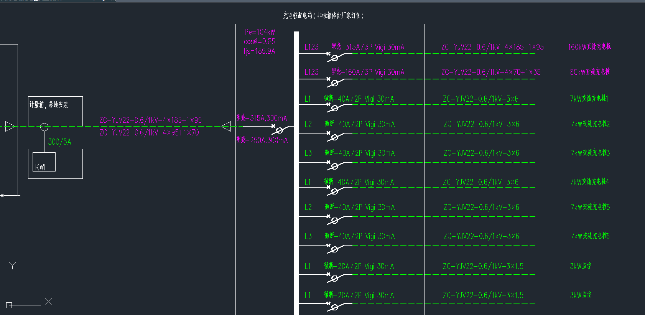The width and height of the screenshot is (645, 315).
Task: Select the 300/5A ratio label
Action: coord(59,142)
